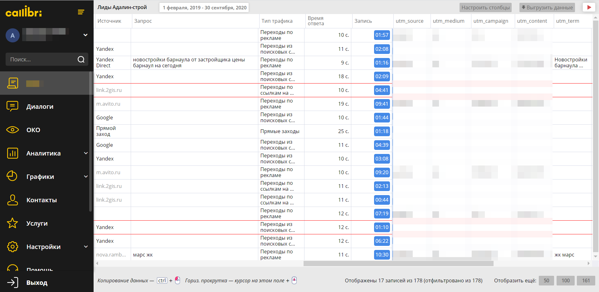Viewport: 599px width, 292px height.
Task: Collapse sidebar with the hamburger menu icon
Action: (x=81, y=12)
